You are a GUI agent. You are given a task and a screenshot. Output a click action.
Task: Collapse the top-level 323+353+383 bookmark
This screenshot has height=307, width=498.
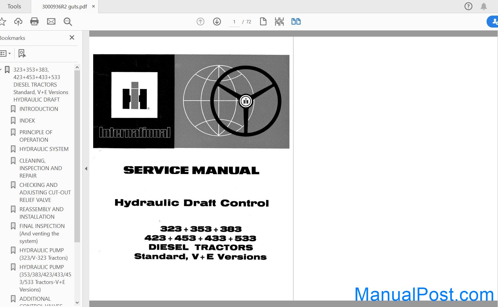pyautogui.click(x=1, y=70)
